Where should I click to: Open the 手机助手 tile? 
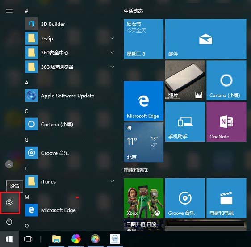click(x=185, y=121)
